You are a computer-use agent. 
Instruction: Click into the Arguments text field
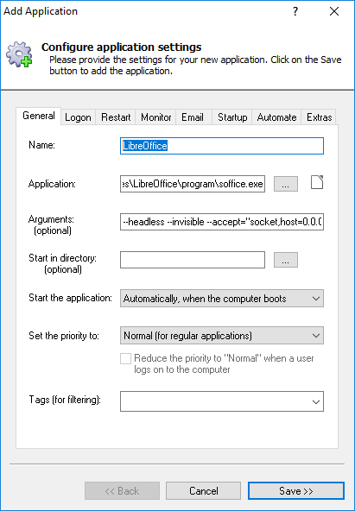pos(222,222)
